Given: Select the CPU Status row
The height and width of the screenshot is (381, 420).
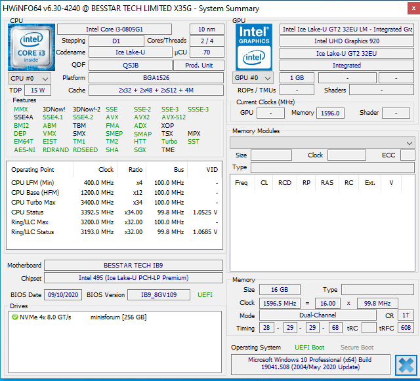Looking at the screenshot, I should tap(114, 212).
